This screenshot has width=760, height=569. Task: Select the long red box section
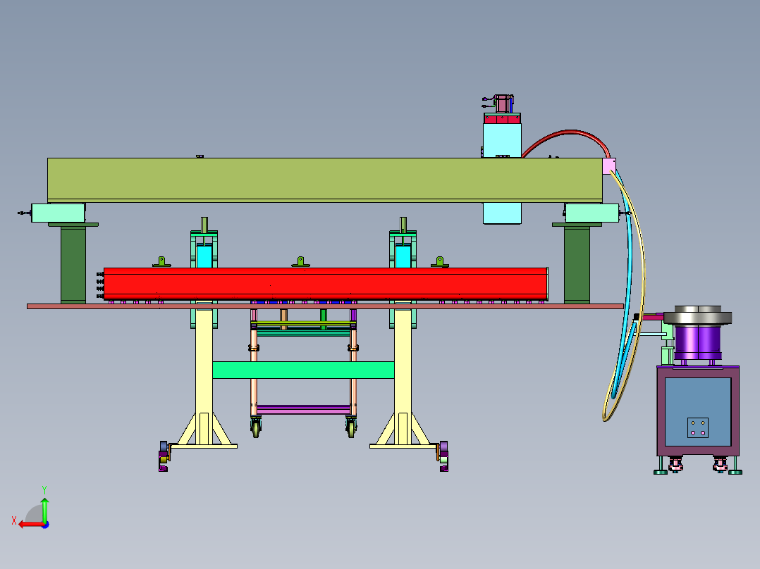(x=326, y=284)
